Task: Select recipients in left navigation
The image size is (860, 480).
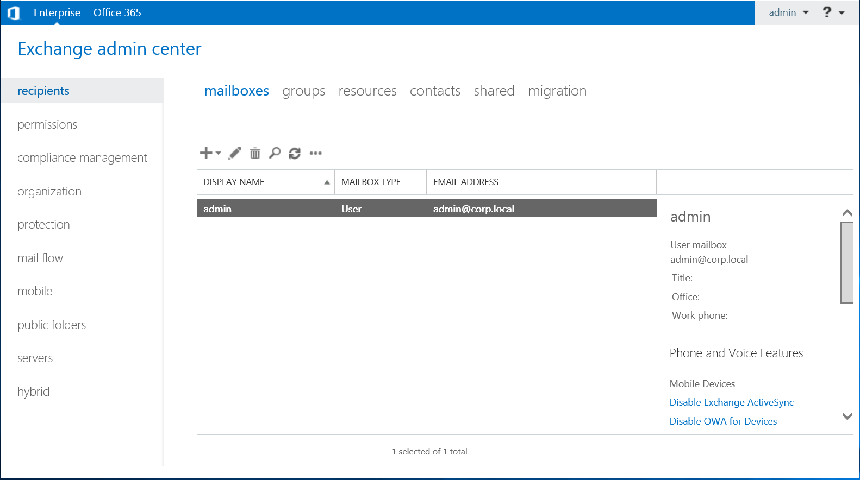Action: pos(83,91)
